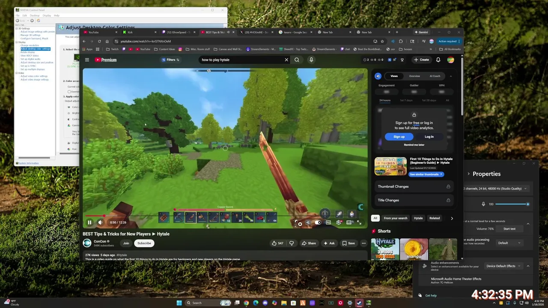Image resolution: width=548 pixels, height=308 pixels.
Task: Open the YouTube hamburger guide menu
Action: (87, 60)
